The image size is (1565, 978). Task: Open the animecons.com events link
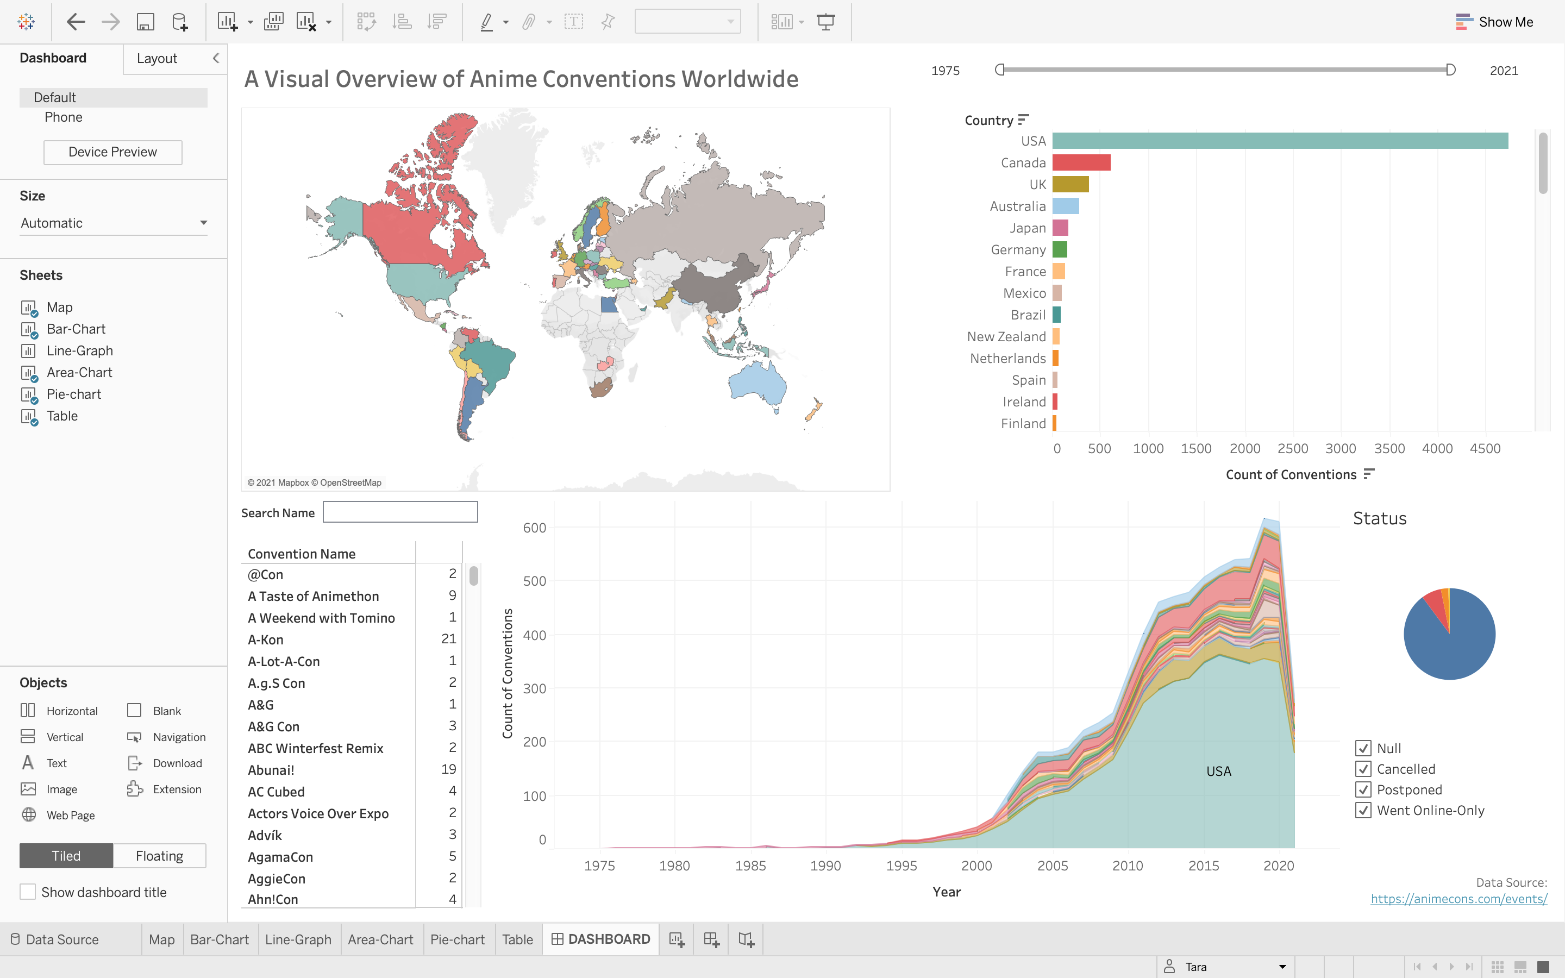click(x=1458, y=899)
